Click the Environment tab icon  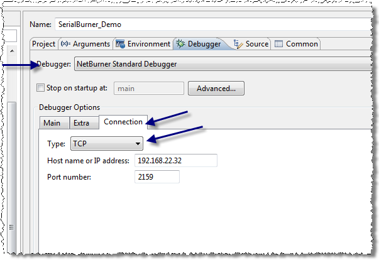[120, 44]
